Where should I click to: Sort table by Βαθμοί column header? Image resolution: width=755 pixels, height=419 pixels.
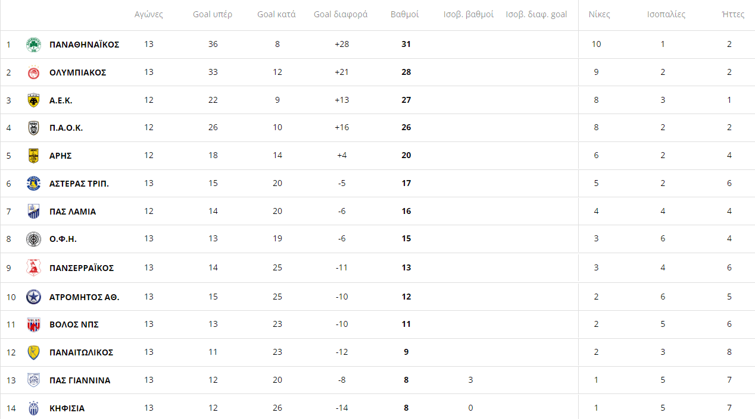coord(405,14)
